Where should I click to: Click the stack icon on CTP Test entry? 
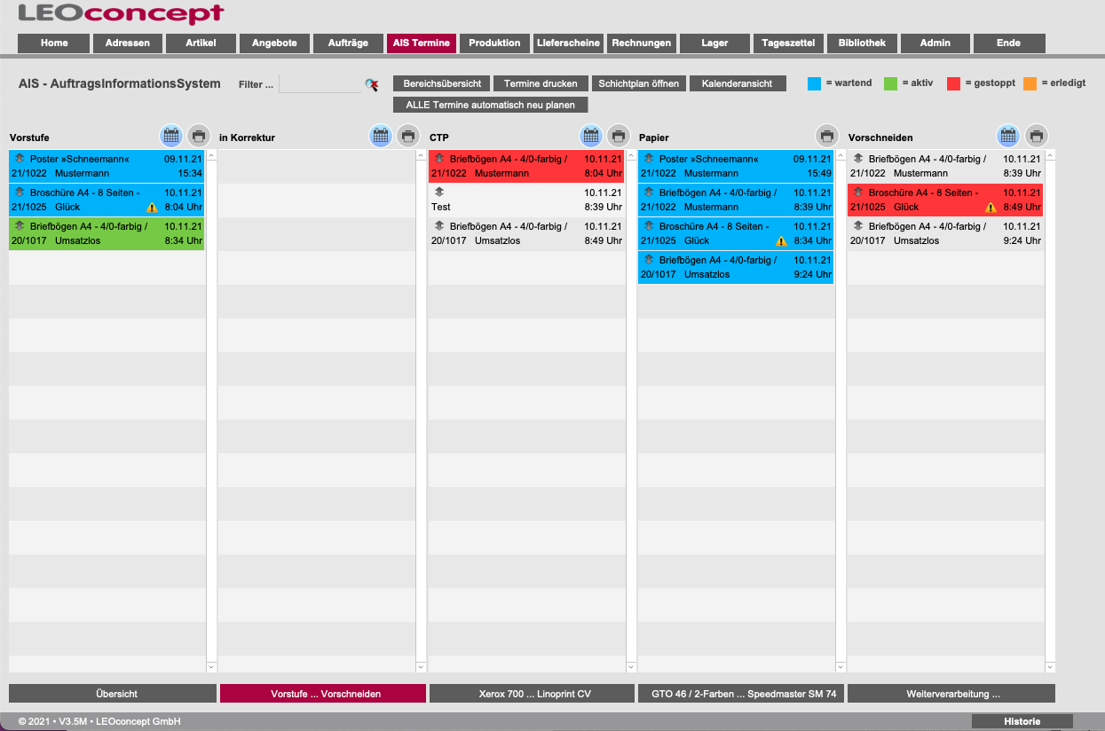[x=438, y=193]
